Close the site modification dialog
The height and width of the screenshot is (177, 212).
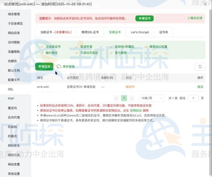pos(205,4)
